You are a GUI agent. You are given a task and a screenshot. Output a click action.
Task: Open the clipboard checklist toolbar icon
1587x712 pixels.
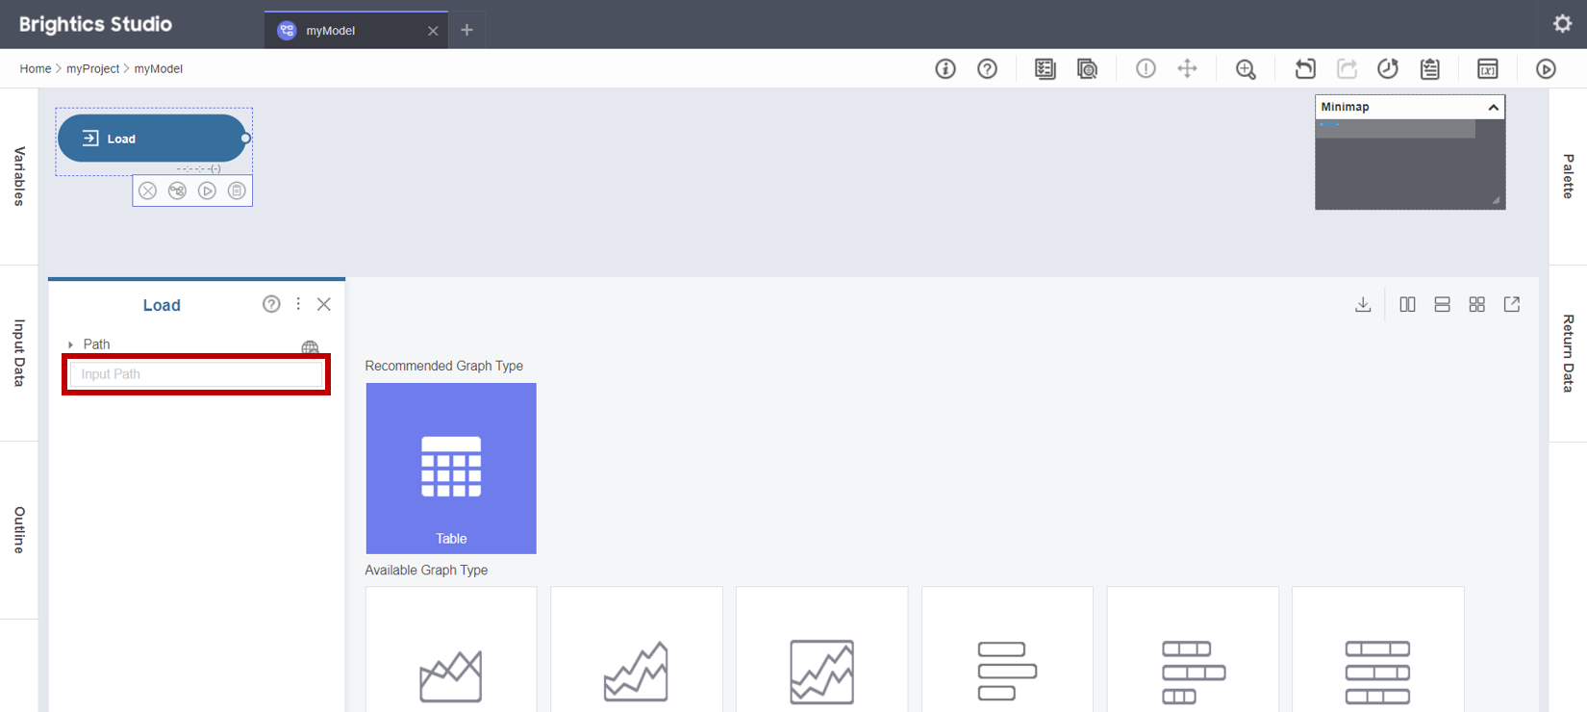[1430, 68]
